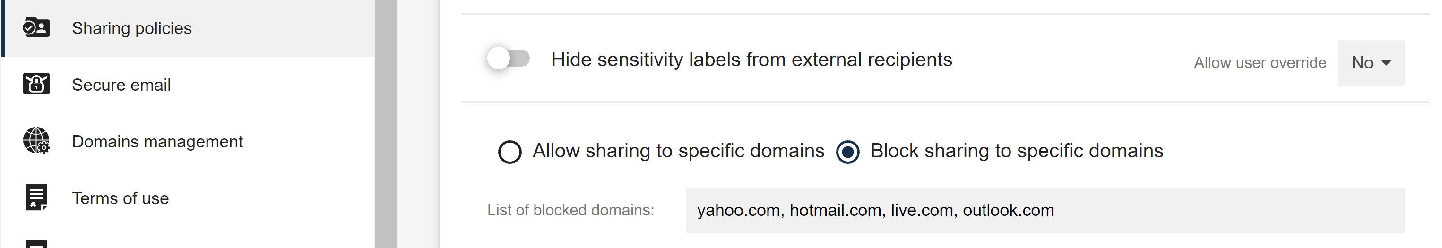Click the list of blocked domains field
This screenshot has height=248, width=1442.
[x=1045, y=211]
